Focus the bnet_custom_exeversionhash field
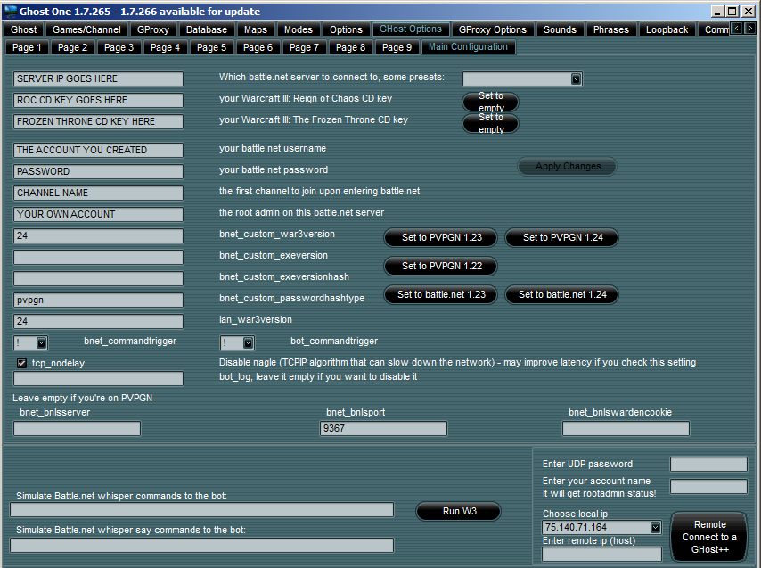This screenshot has height=568, width=761. click(x=99, y=279)
